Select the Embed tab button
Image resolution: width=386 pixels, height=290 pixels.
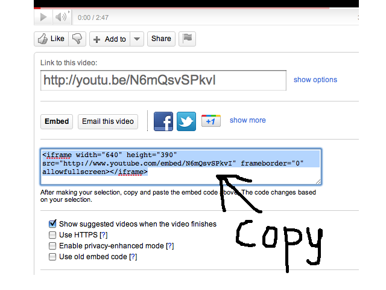click(57, 121)
